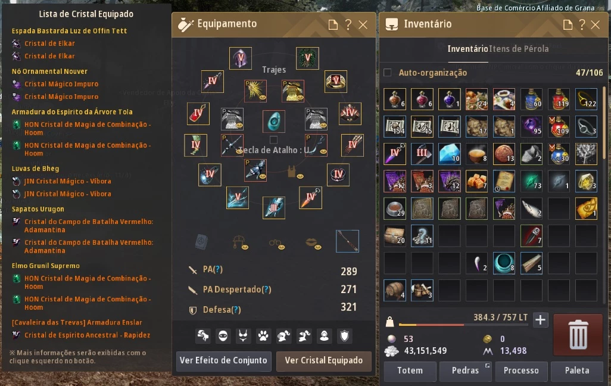Switch to the Itens de Pérola tab

(x=519, y=49)
